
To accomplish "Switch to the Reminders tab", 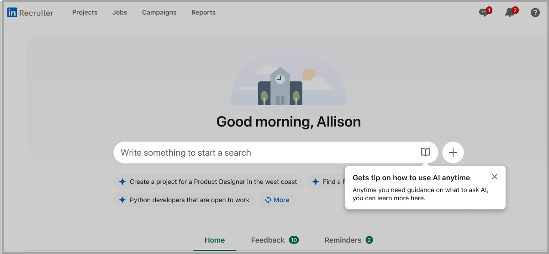I will click(348, 240).
